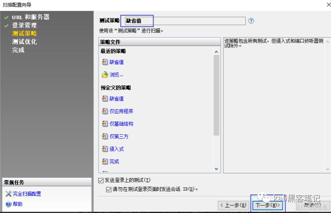Click the policy icon beside 仅第三方

[105, 136]
